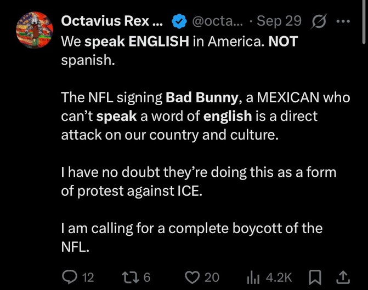Screen dimensions: 368x290
Task: Like the post with the heart icon
Action: click(x=192, y=277)
